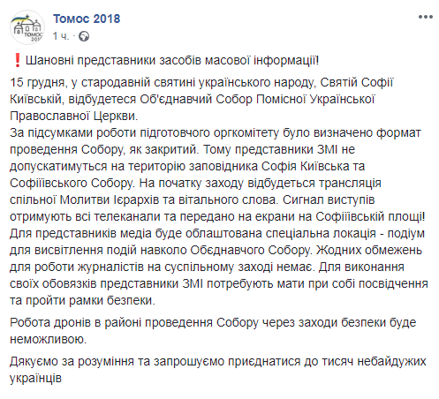439x399 pixels.
Task: Click the line 'Православної Церкви.'
Action: [74, 117]
